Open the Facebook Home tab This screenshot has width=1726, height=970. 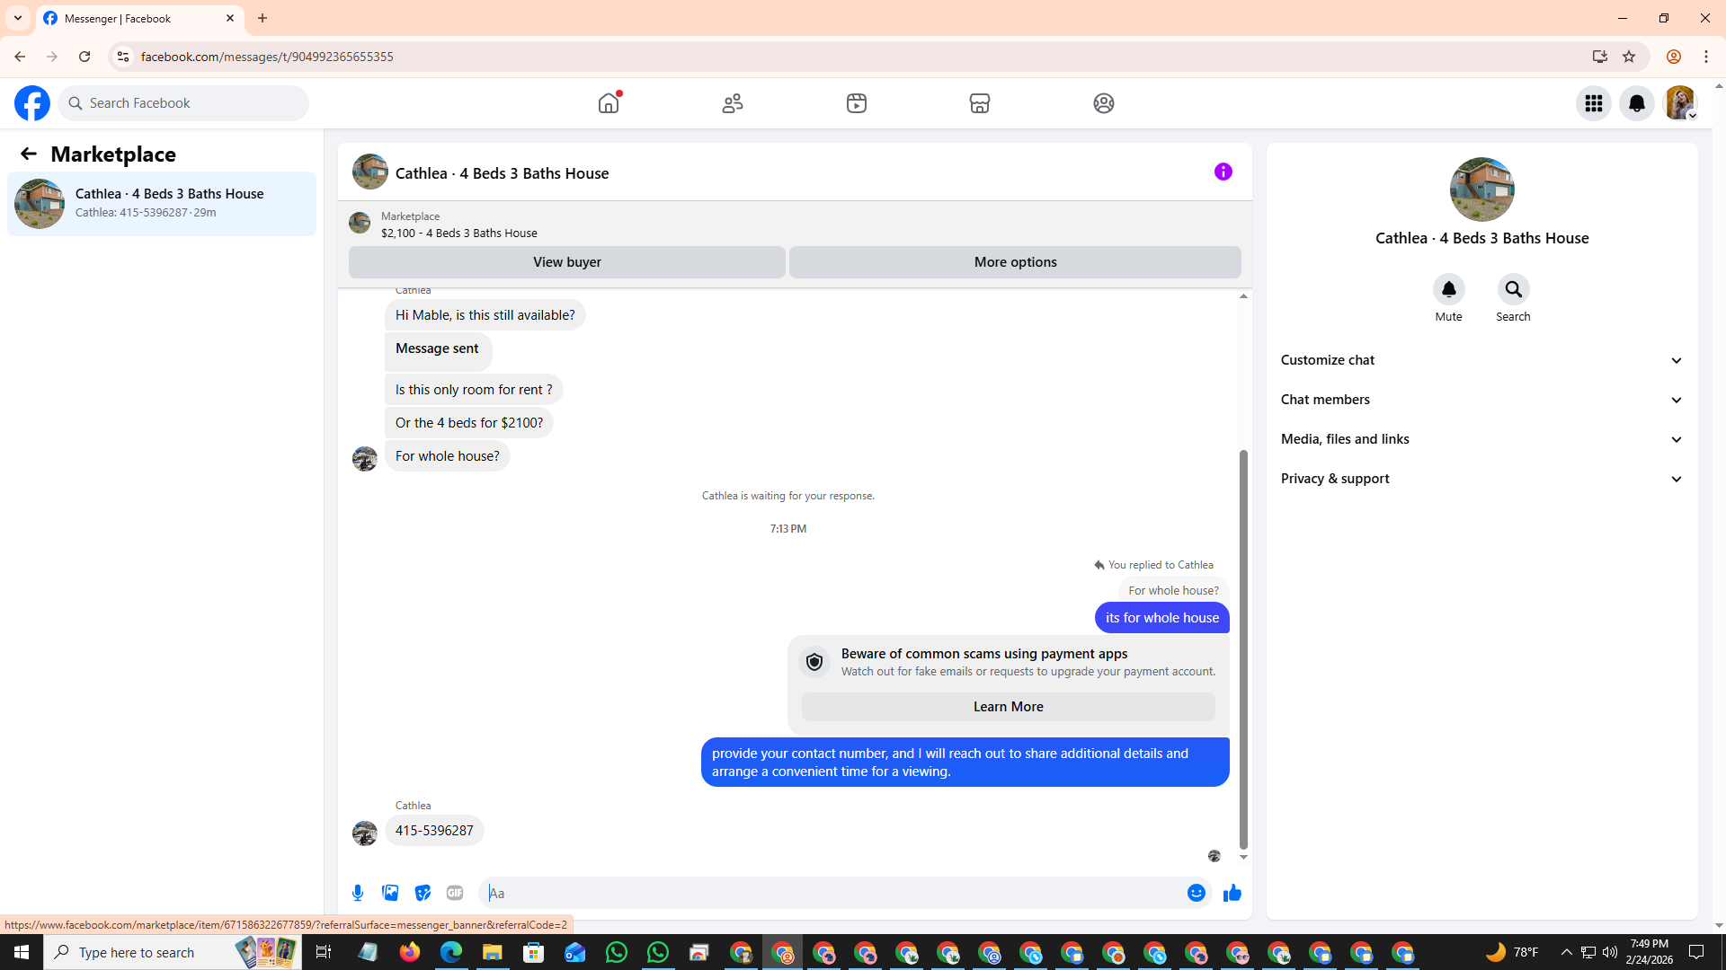[609, 103]
